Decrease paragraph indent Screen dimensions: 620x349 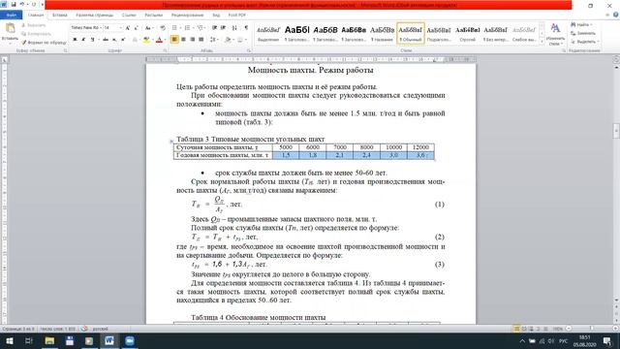(214, 28)
